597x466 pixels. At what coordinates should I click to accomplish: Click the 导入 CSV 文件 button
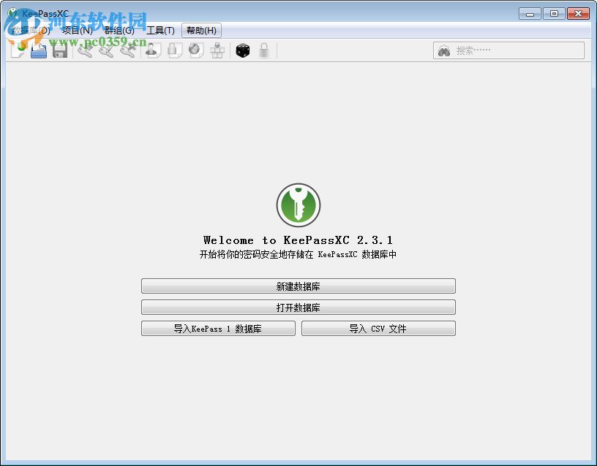coord(378,328)
